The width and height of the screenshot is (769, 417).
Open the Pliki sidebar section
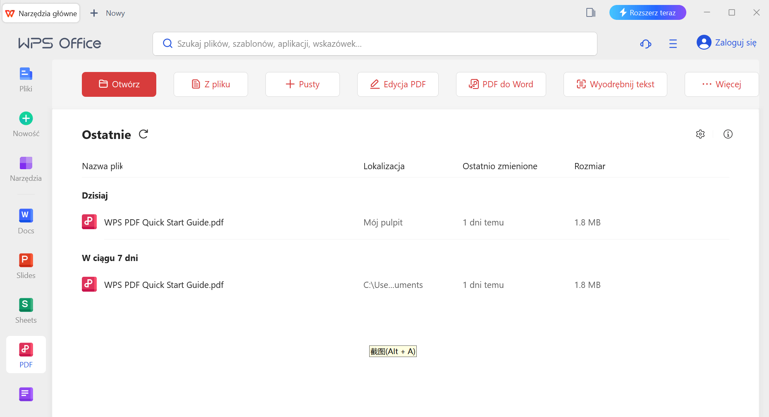pyautogui.click(x=26, y=80)
